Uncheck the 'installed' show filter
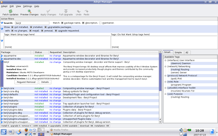Viewport: 218px width, 136px height. 31,27
